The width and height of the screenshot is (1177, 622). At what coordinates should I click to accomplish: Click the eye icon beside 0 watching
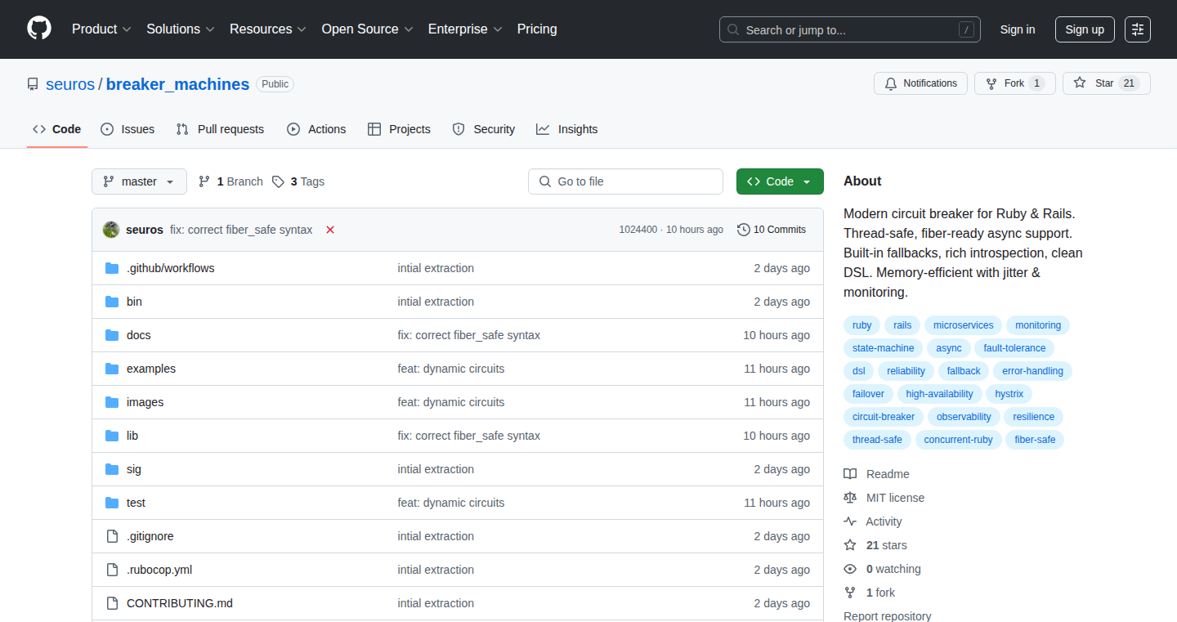pos(850,569)
